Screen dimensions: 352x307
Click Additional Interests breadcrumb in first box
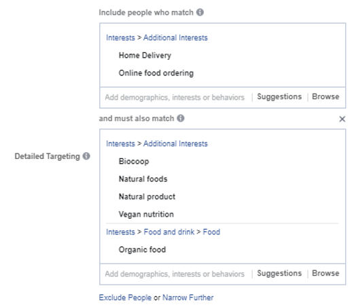175,37
